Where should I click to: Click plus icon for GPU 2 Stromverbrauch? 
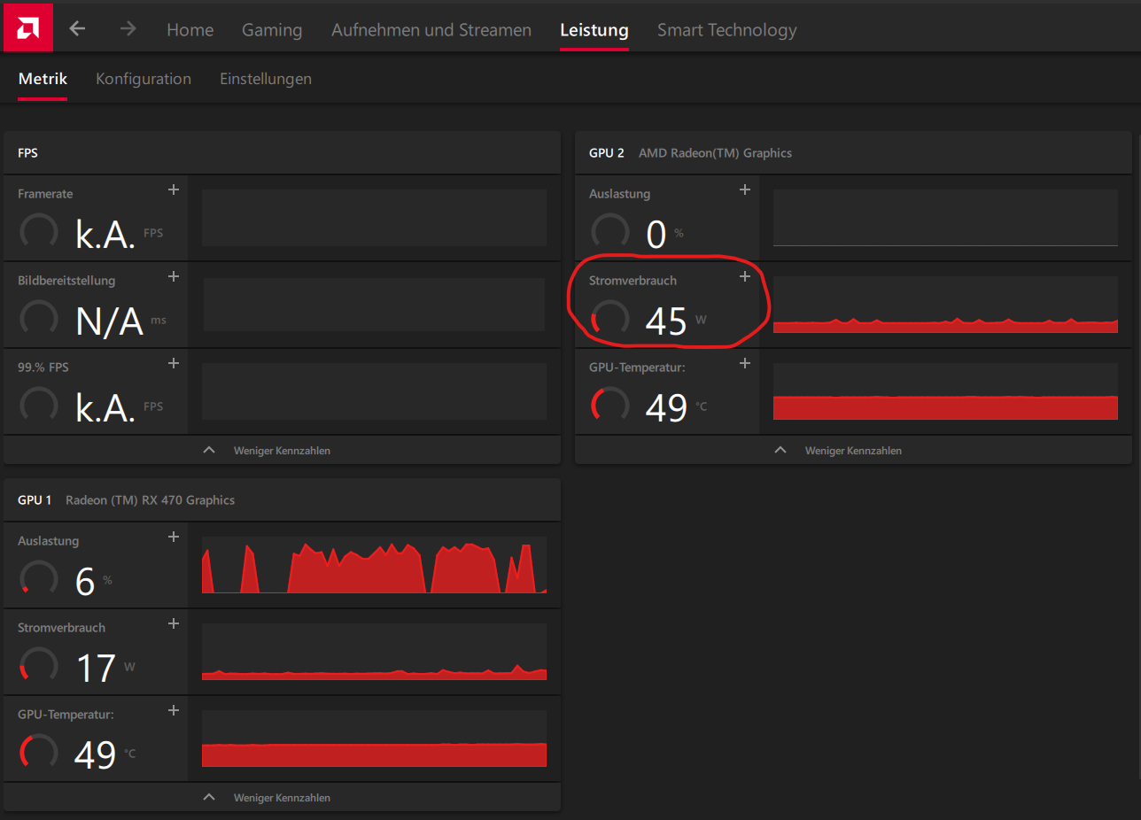tap(745, 276)
